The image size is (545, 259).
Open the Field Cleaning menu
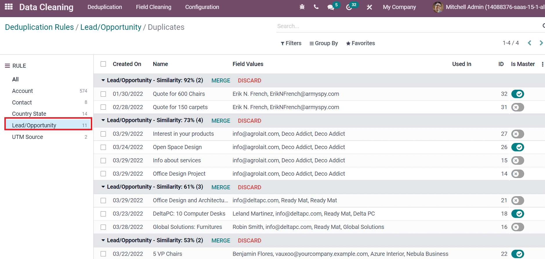pos(153,7)
